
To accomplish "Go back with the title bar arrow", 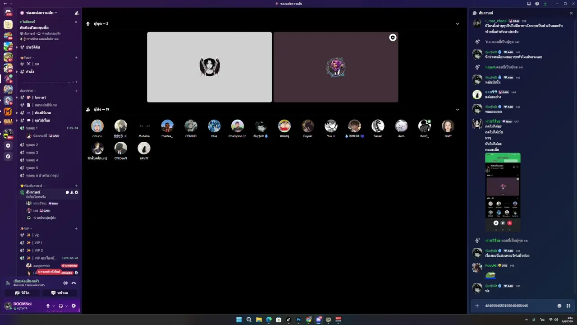I will click(5, 4).
